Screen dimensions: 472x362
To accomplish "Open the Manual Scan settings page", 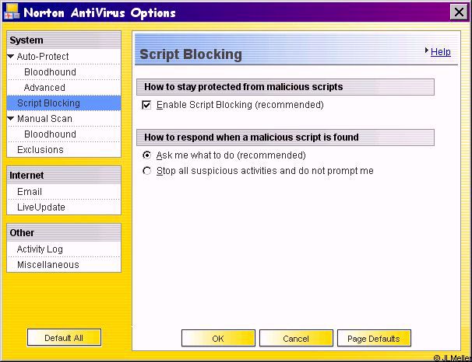I will (44, 119).
